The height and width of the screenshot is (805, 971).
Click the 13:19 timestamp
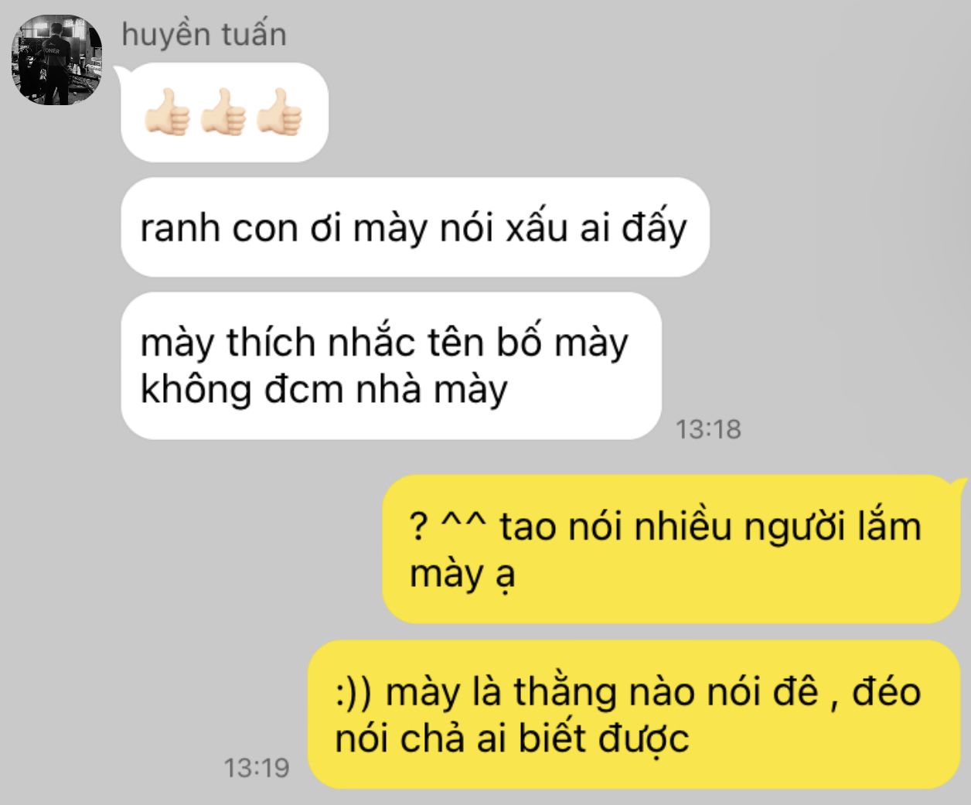click(257, 768)
